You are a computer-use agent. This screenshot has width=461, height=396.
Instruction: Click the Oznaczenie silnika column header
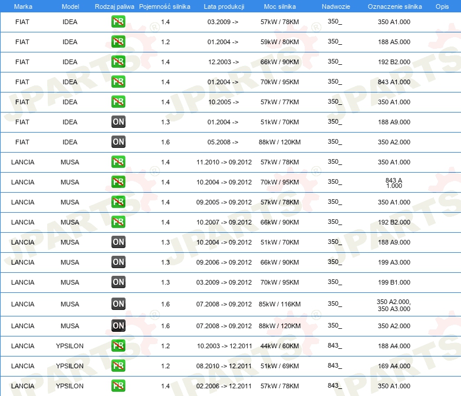(x=395, y=6)
